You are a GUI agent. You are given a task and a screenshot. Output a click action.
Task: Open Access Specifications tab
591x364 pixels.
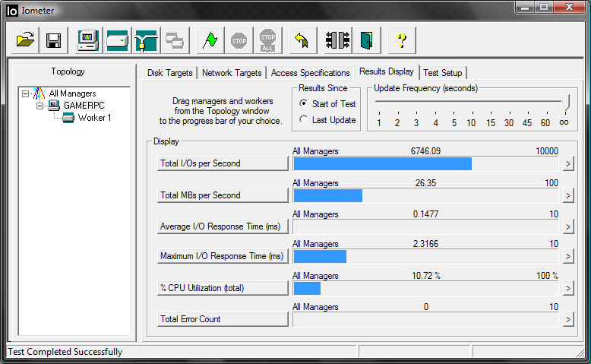[x=310, y=73]
